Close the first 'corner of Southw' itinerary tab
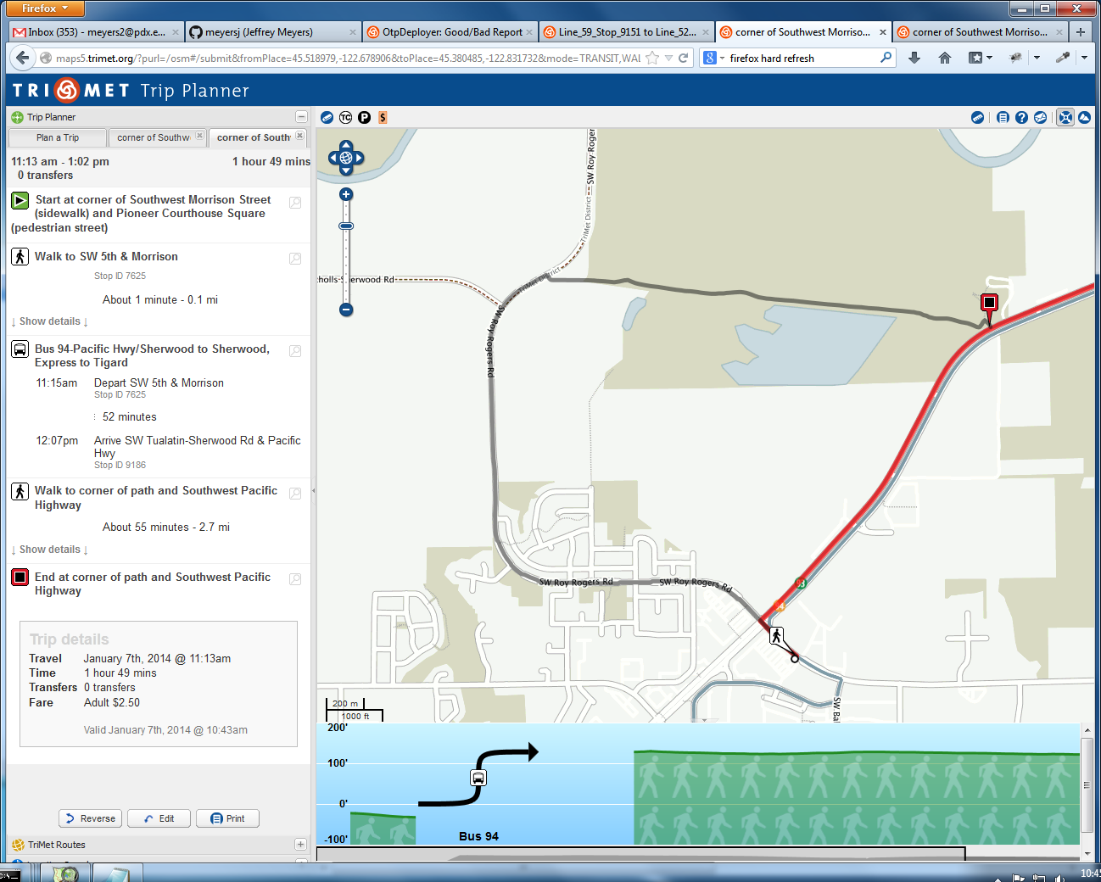Viewport: 1101px width, 882px height. pos(199,136)
